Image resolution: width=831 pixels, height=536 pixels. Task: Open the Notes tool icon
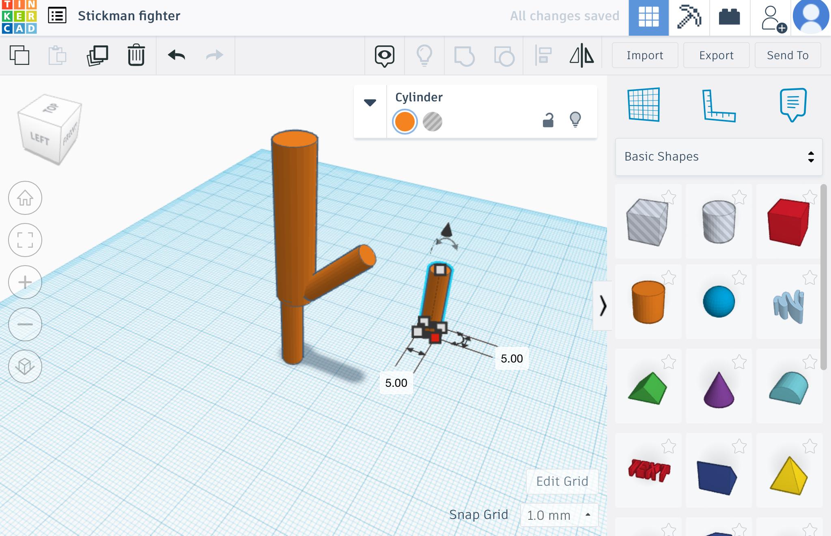pos(792,105)
